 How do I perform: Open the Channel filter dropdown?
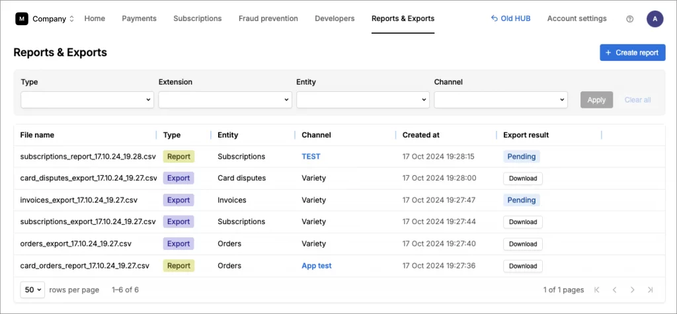pyautogui.click(x=501, y=100)
